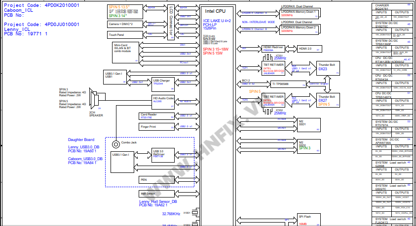
Task: Select the Camera + DMIC*2 block
Action: point(119,24)
